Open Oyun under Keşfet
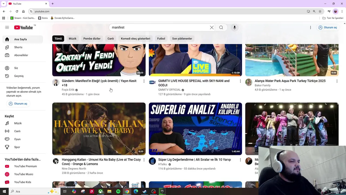This screenshot has height=195, width=346. 23,139
